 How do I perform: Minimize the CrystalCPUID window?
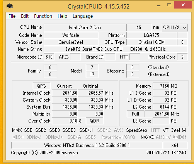click(x=159, y=5)
